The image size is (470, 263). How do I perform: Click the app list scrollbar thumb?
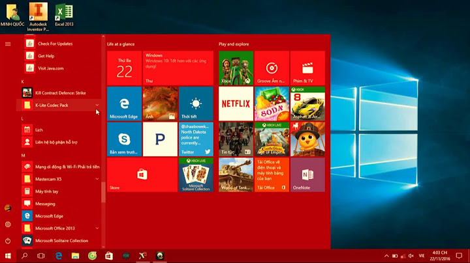103,193
